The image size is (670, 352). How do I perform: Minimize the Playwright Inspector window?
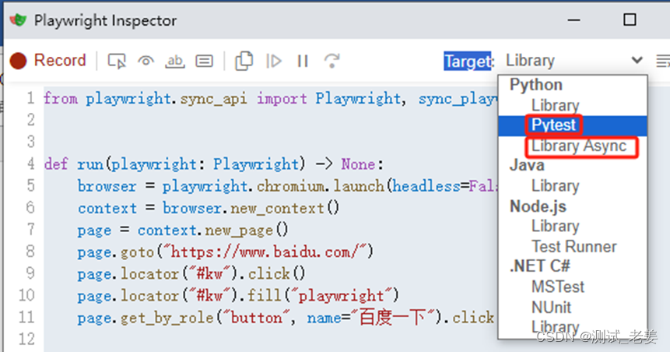574,19
